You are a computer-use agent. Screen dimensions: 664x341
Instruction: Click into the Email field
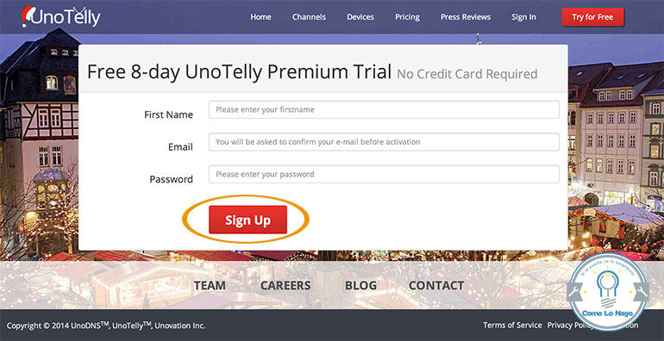pyautogui.click(x=384, y=142)
